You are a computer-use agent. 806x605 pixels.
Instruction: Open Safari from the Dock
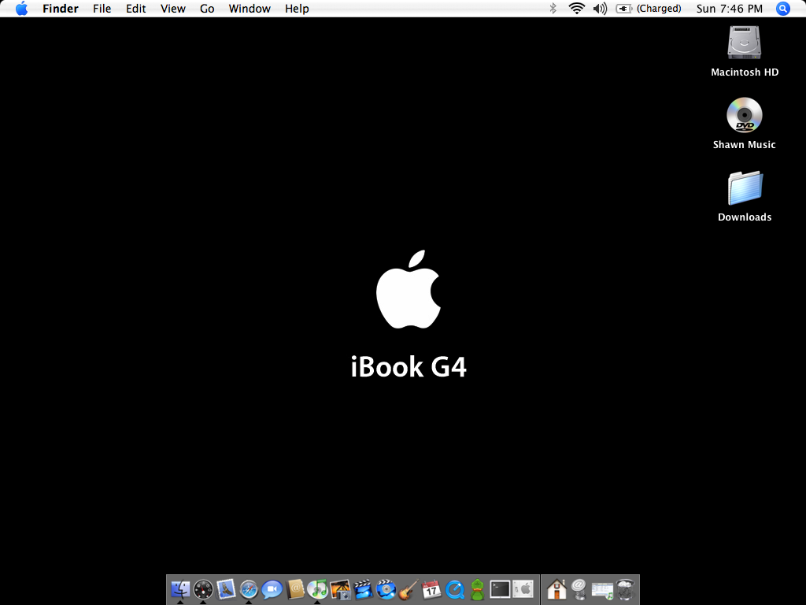click(x=250, y=589)
